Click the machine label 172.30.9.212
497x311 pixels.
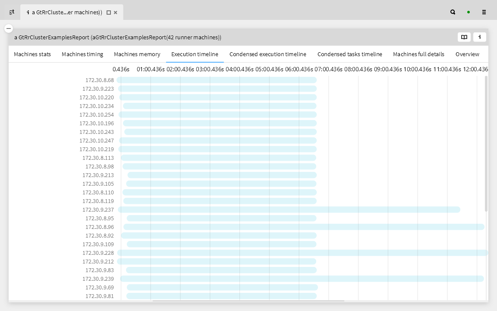(98, 261)
